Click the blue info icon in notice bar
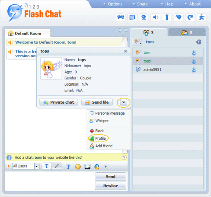 click(9, 158)
